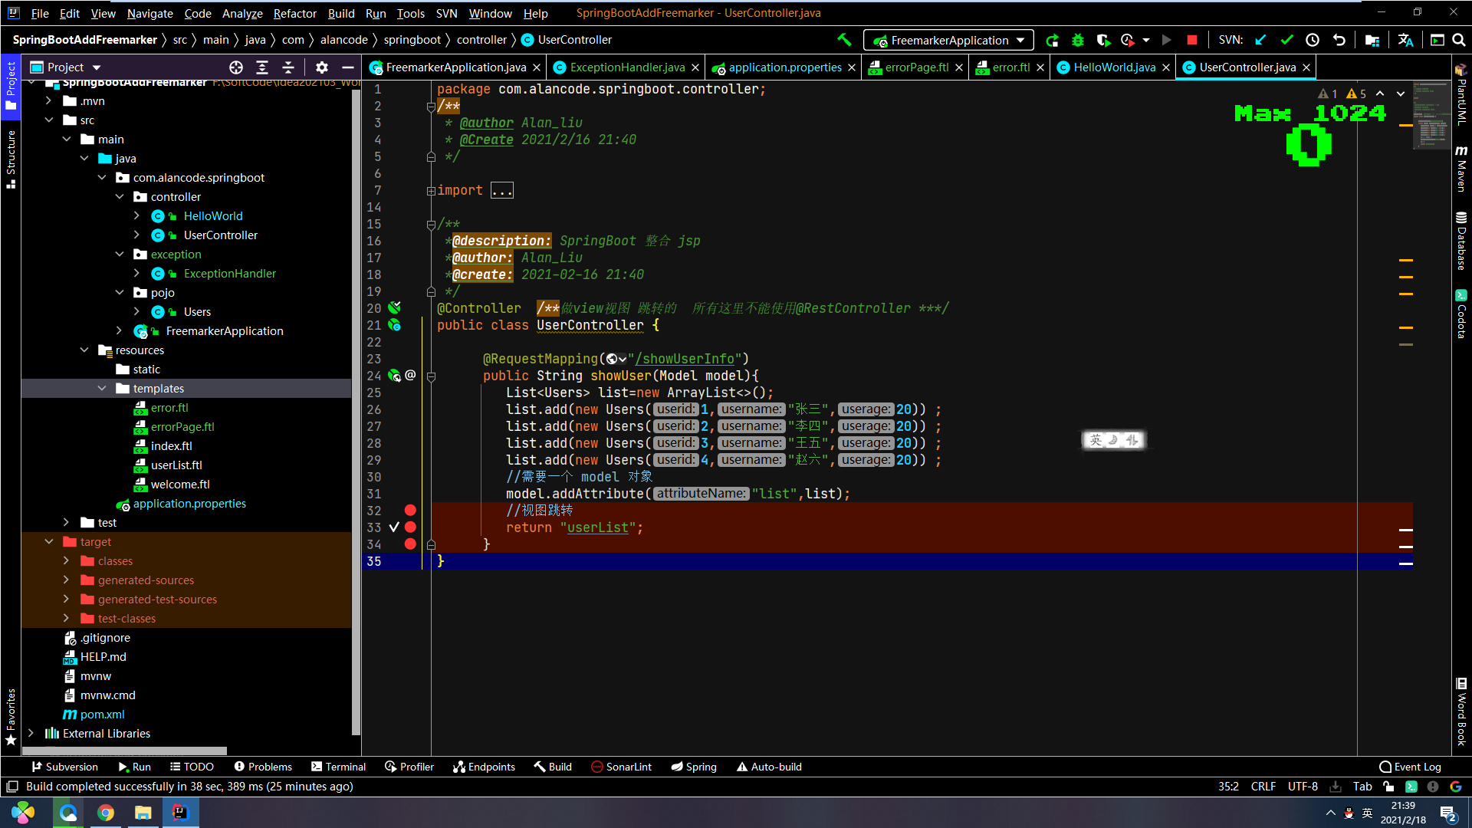The height and width of the screenshot is (828, 1472).
Task: Open the Project Structure icon in toolbar
Action: 1372,40
